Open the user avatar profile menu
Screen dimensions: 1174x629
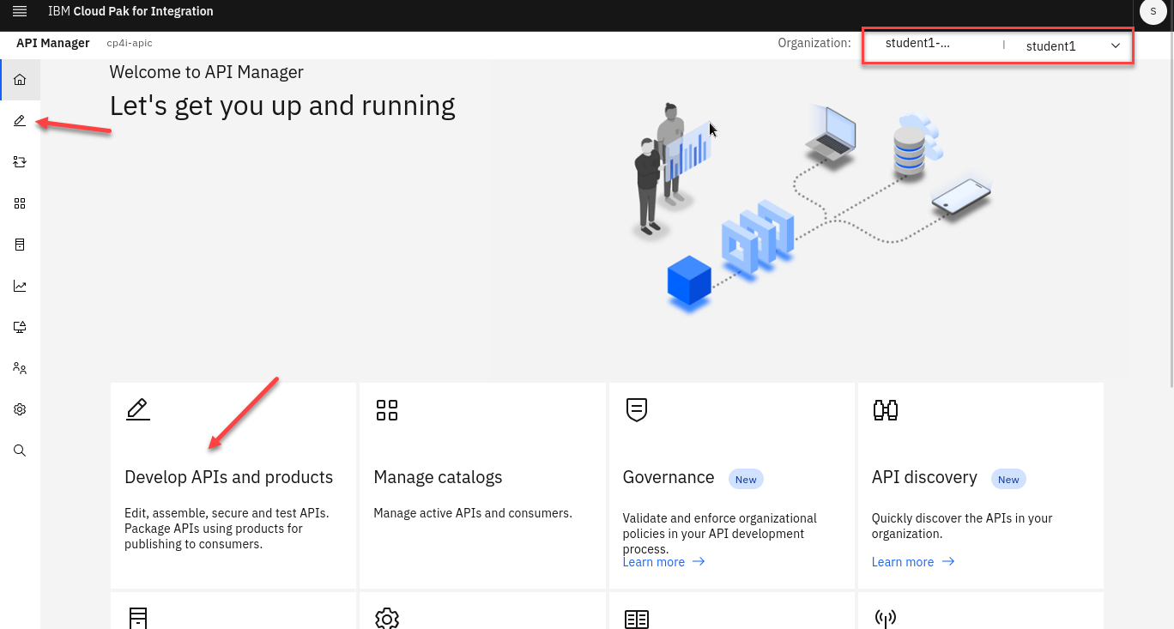pyautogui.click(x=1153, y=11)
